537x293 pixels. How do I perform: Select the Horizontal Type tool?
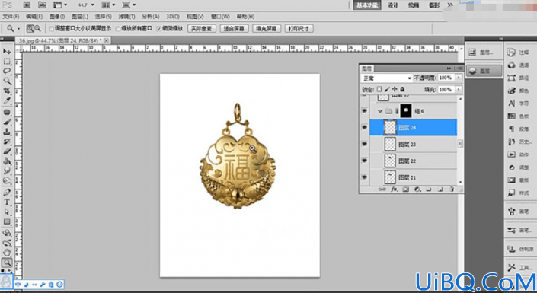tap(7, 202)
